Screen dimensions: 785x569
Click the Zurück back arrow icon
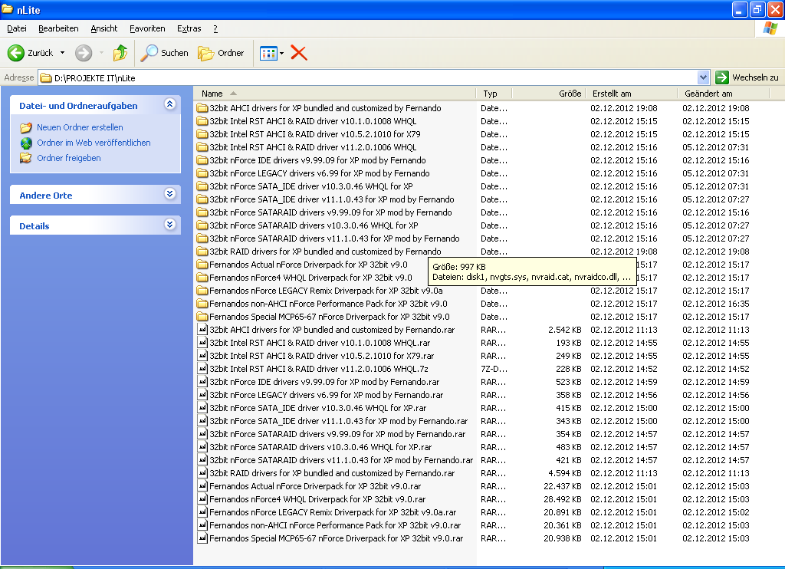16,53
